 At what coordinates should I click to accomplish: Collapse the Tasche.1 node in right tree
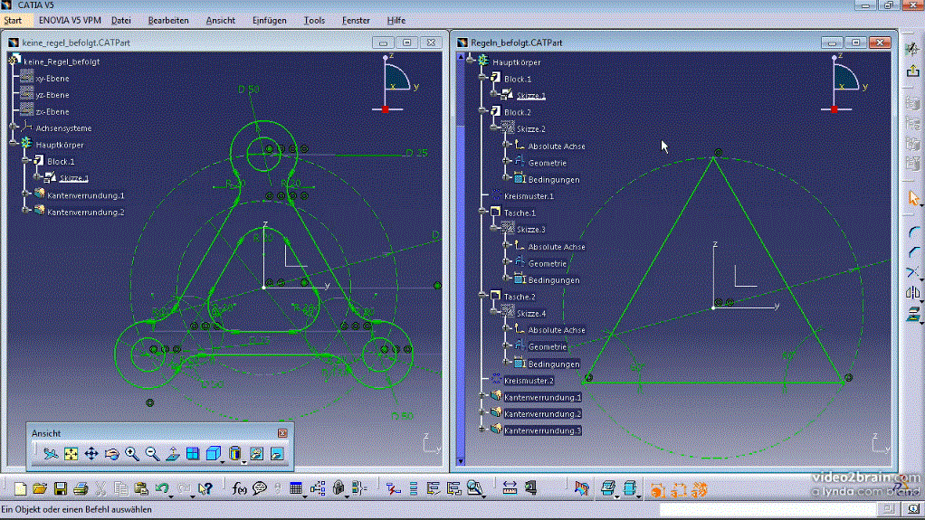[482, 211]
